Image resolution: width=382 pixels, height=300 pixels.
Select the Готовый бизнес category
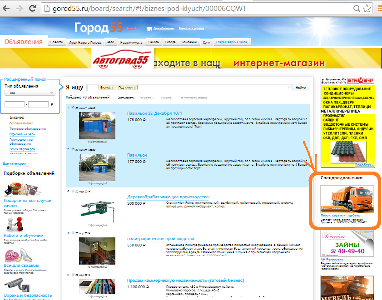click(21, 123)
